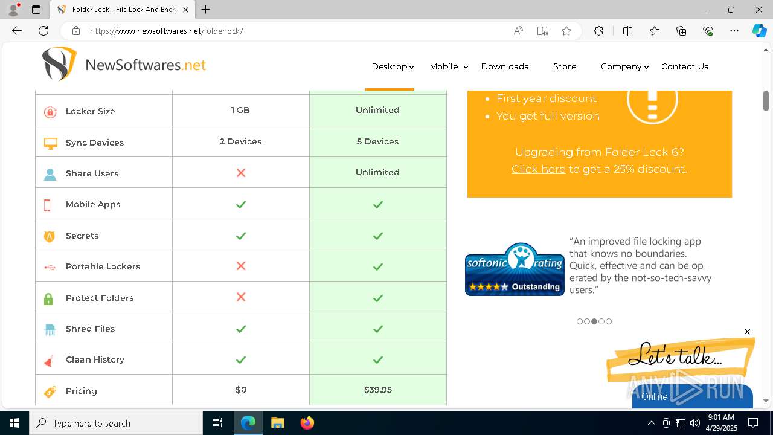Open Read aloud icon in address bar
The image size is (773, 435).
518,31
